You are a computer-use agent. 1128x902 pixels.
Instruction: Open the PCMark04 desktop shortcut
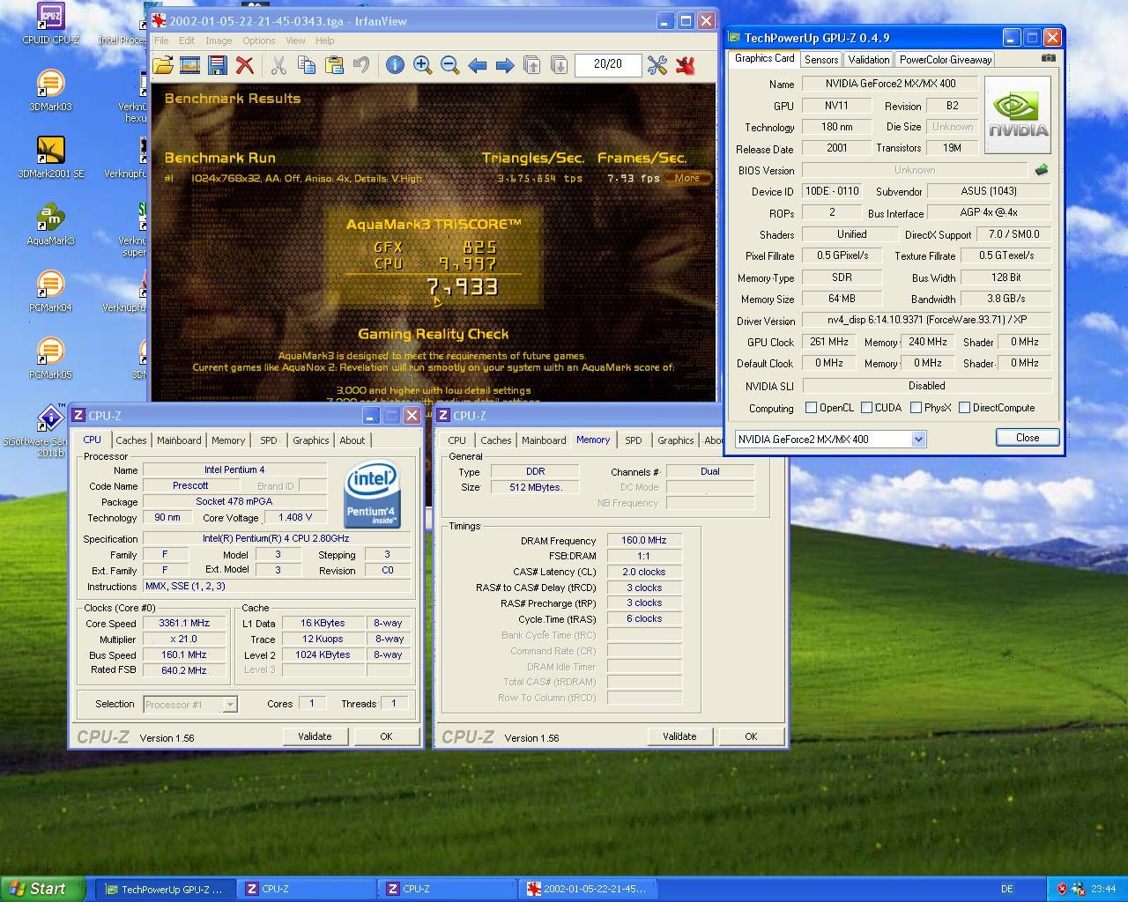tap(50, 292)
